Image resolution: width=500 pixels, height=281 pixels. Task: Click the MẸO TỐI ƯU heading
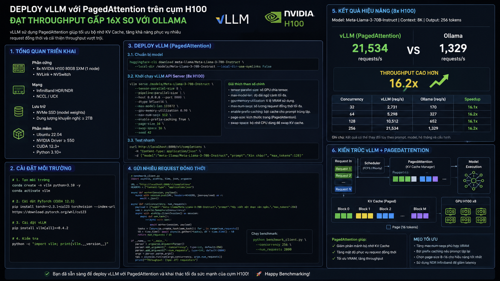click(x=425, y=239)
